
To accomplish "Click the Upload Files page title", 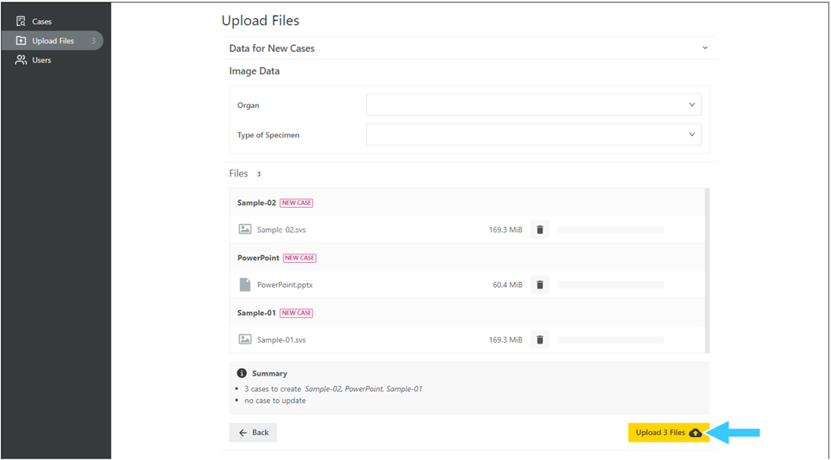I will [260, 21].
